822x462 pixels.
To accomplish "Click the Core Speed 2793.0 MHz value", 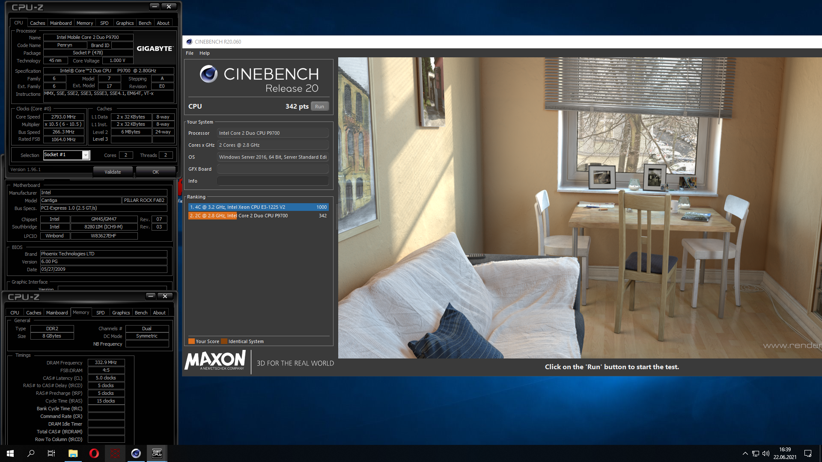I will click(63, 117).
